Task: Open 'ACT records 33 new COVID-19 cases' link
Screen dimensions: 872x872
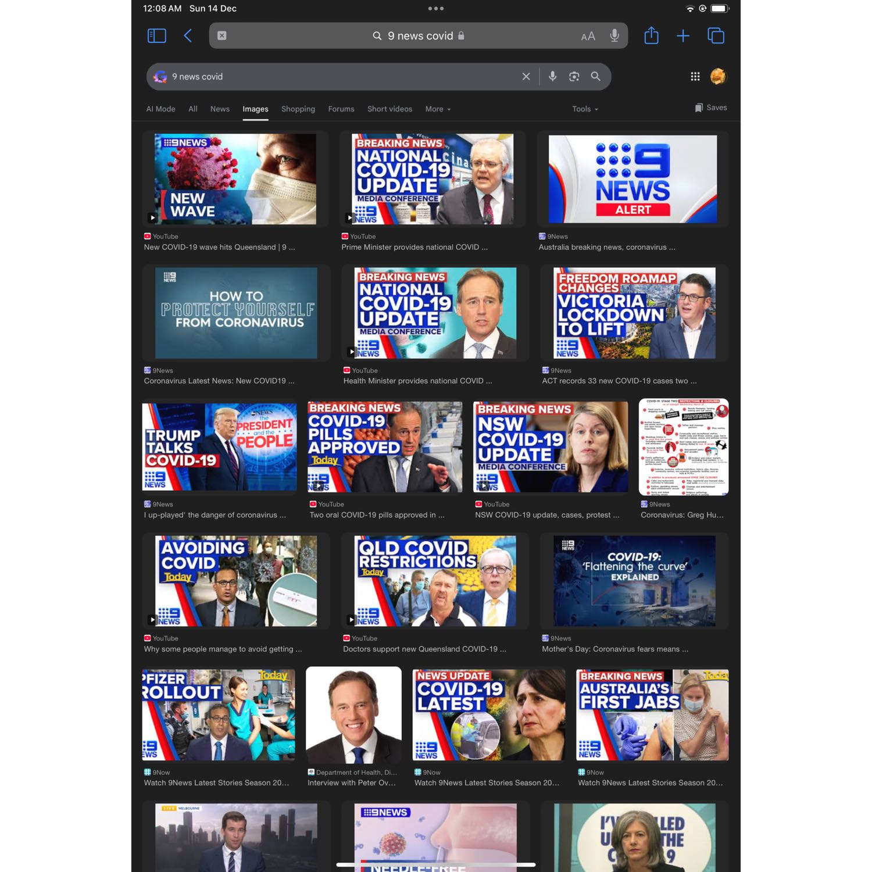Action: pos(619,381)
